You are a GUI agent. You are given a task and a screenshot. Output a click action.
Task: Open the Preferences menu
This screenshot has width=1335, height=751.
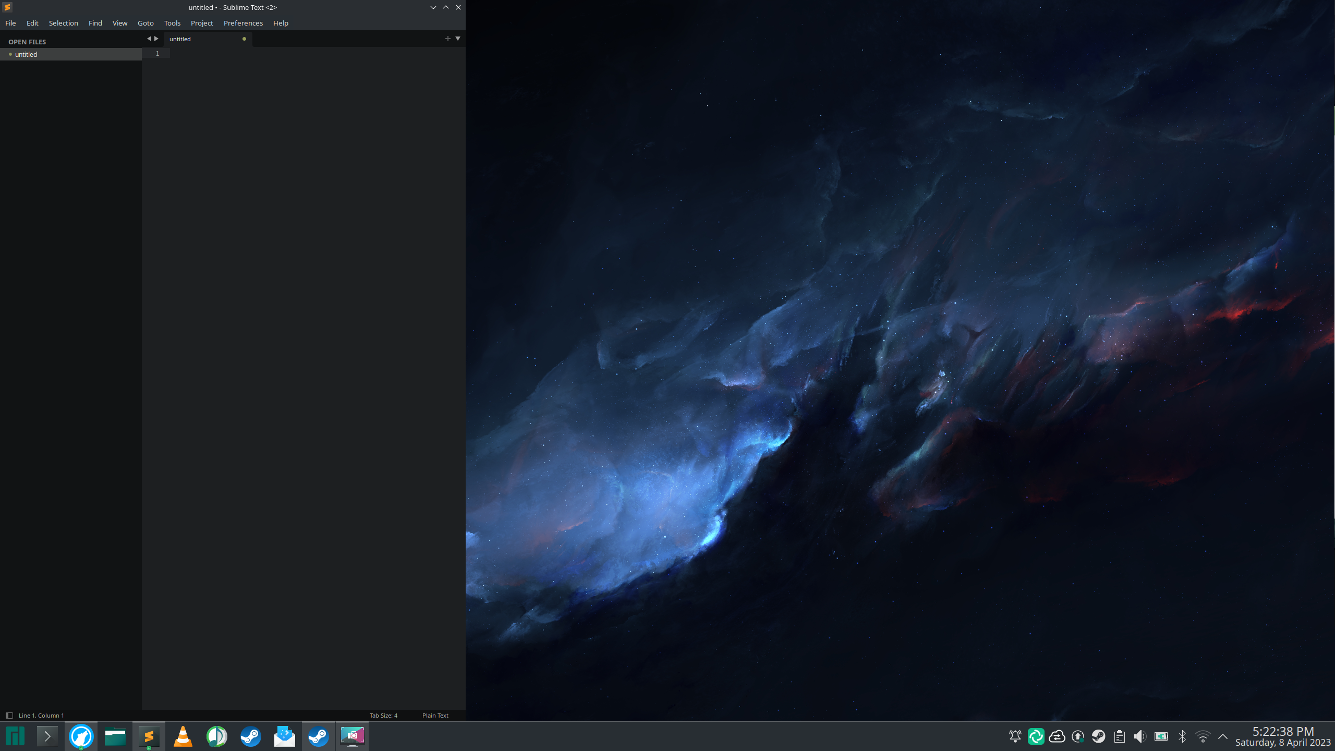pos(243,23)
